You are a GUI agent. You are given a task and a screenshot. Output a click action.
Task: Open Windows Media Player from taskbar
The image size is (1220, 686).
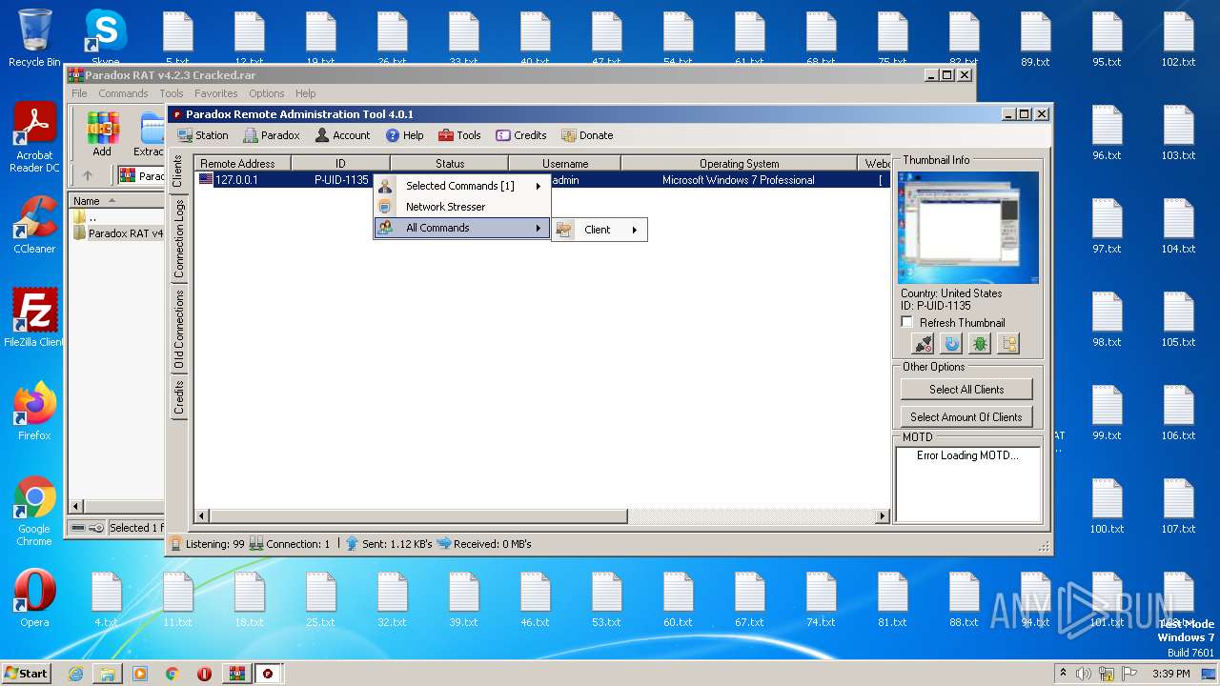pyautogui.click(x=140, y=674)
